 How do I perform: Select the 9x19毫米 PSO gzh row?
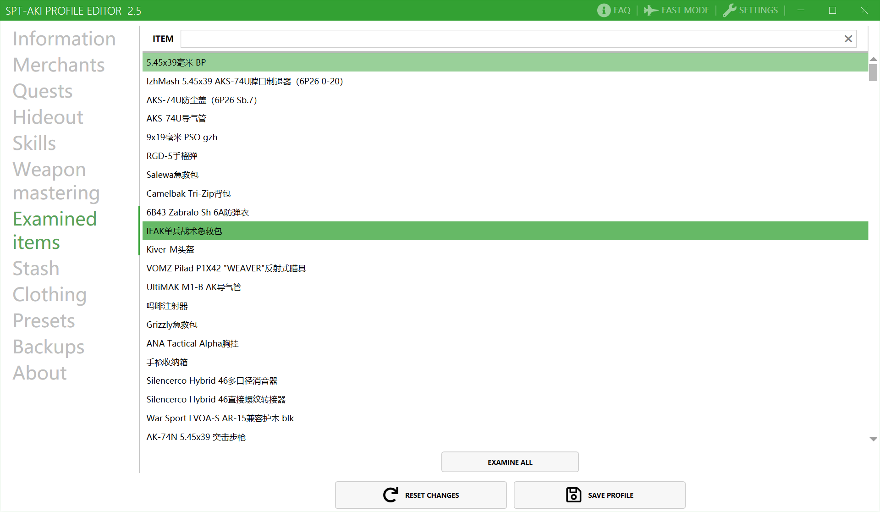click(x=505, y=137)
